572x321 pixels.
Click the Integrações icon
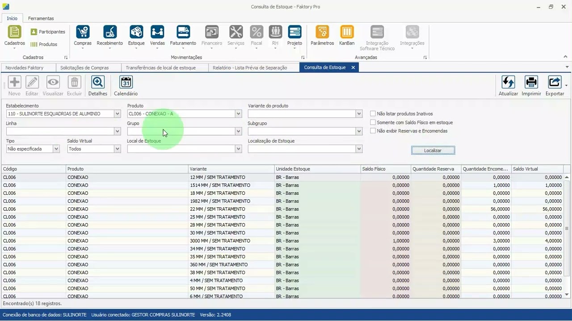tap(412, 32)
